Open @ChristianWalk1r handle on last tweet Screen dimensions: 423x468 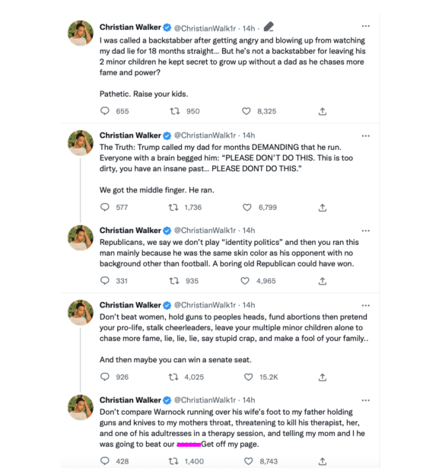click(x=205, y=400)
